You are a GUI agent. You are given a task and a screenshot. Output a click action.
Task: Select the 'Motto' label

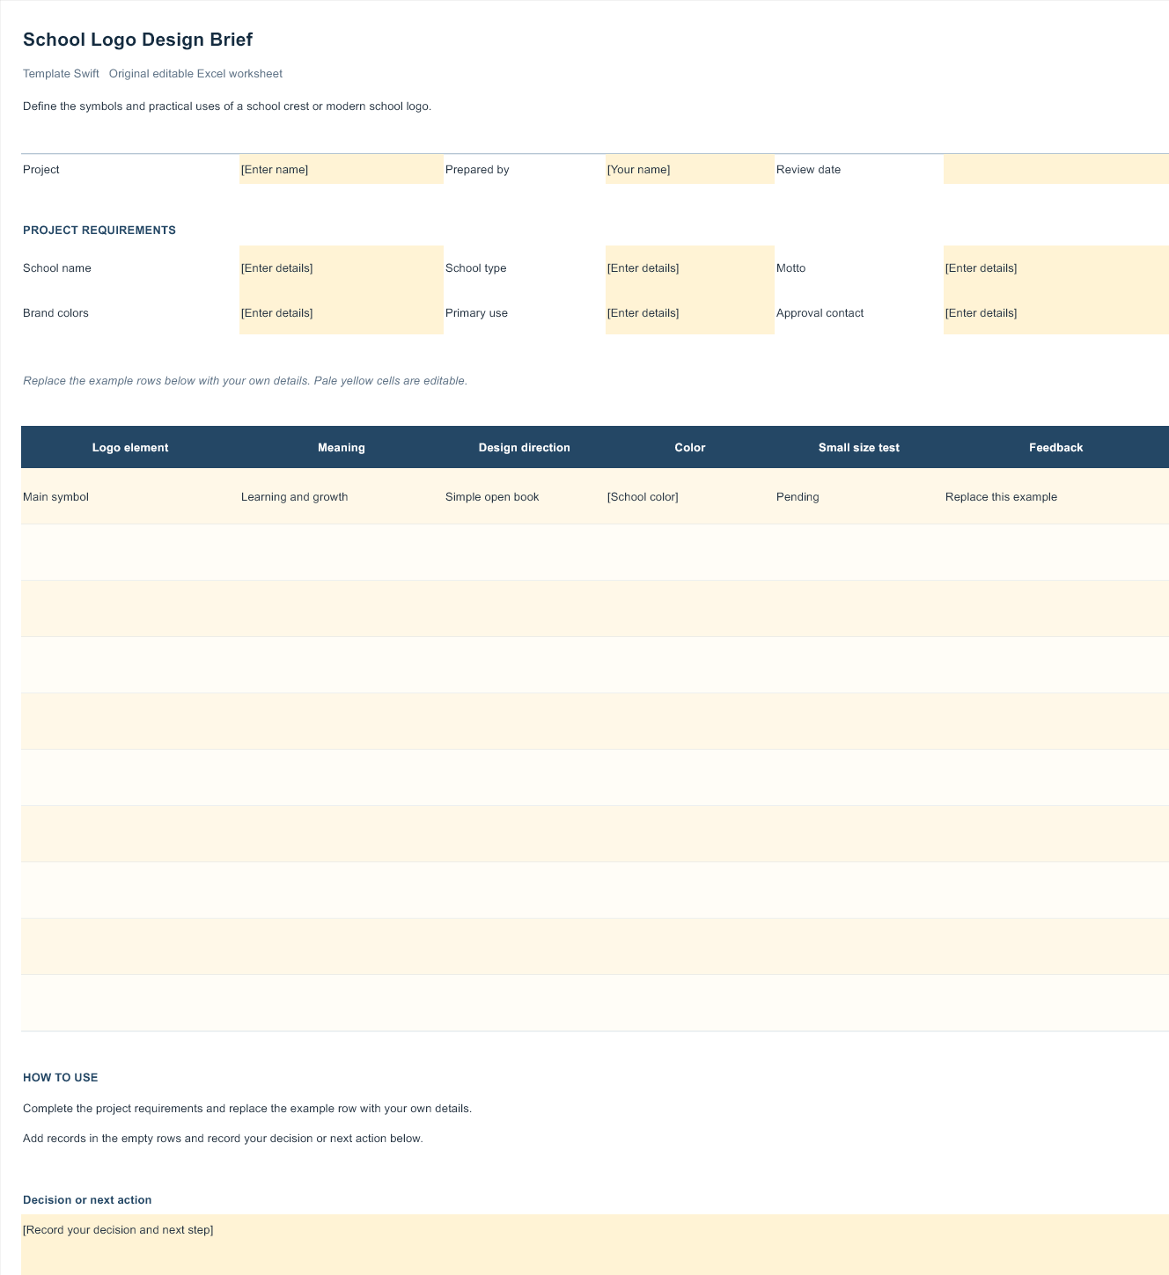790,268
